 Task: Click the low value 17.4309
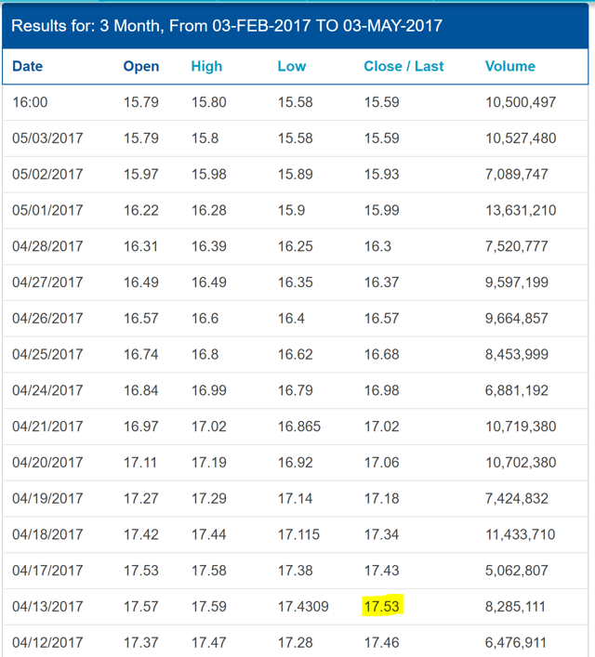(x=303, y=606)
